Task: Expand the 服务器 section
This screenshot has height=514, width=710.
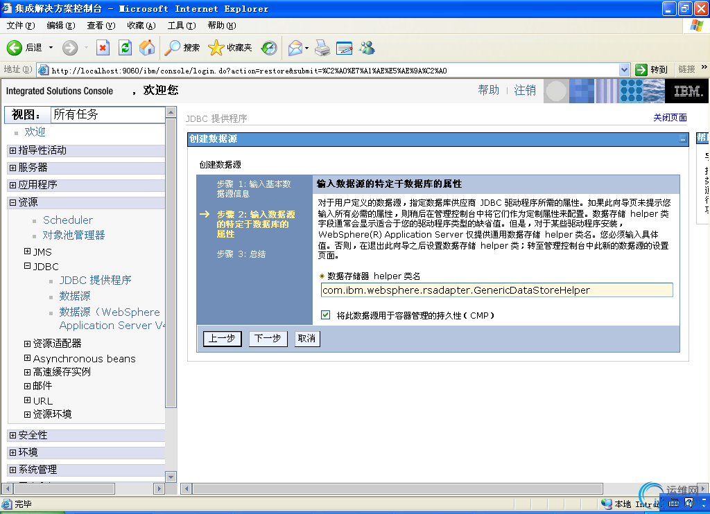Action: (12, 168)
